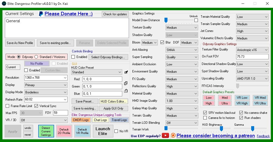
Task: Click Check for updates button
Action: 115,14
